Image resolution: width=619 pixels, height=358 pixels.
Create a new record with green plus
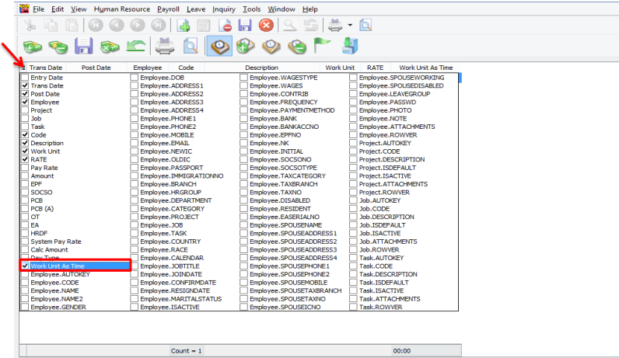click(x=184, y=25)
